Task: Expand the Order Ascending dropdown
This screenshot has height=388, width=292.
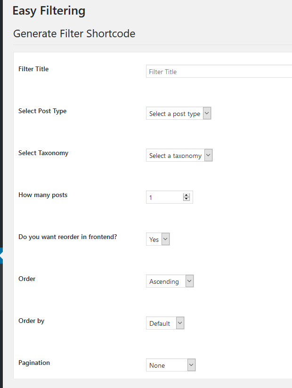Action: coord(170,281)
